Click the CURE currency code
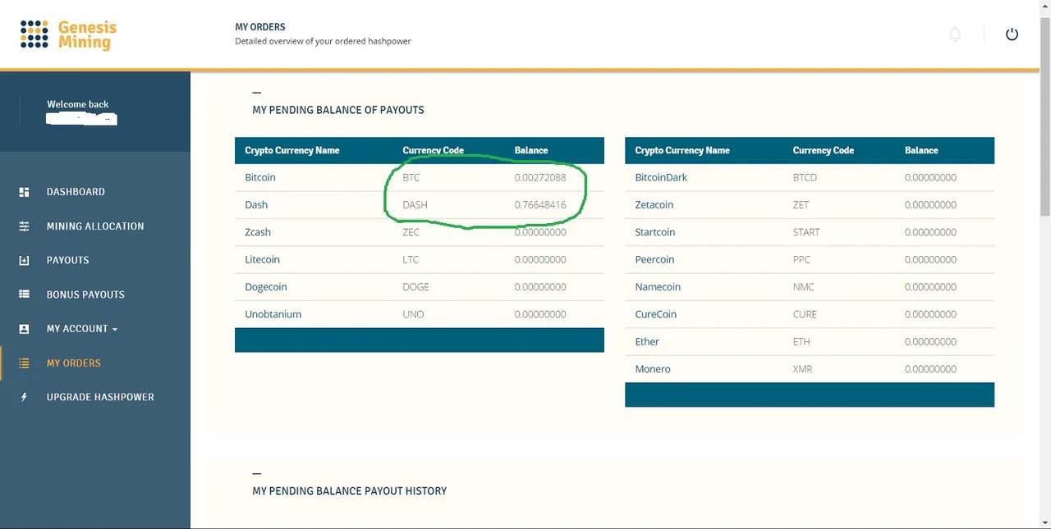1051x529 pixels. pyautogui.click(x=805, y=314)
